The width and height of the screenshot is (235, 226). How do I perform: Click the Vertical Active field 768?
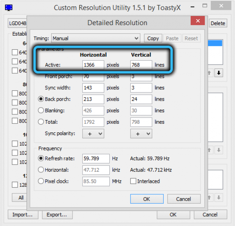pyautogui.click(x=141, y=65)
